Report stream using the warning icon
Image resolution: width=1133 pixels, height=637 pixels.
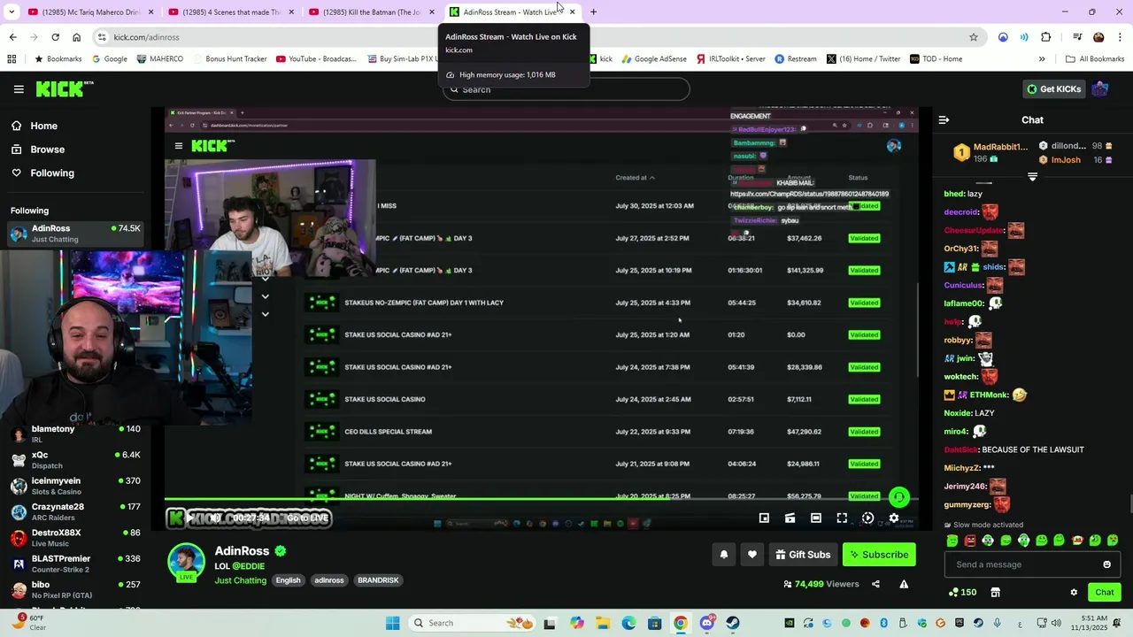pyautogui.click(x=904, y=584)
